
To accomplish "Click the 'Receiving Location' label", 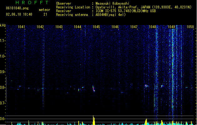I will click(x=73, y=7).
